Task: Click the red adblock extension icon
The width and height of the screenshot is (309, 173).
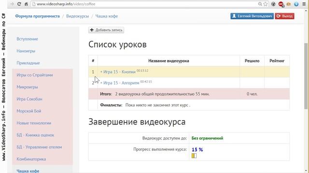Action: pos(281,4)
